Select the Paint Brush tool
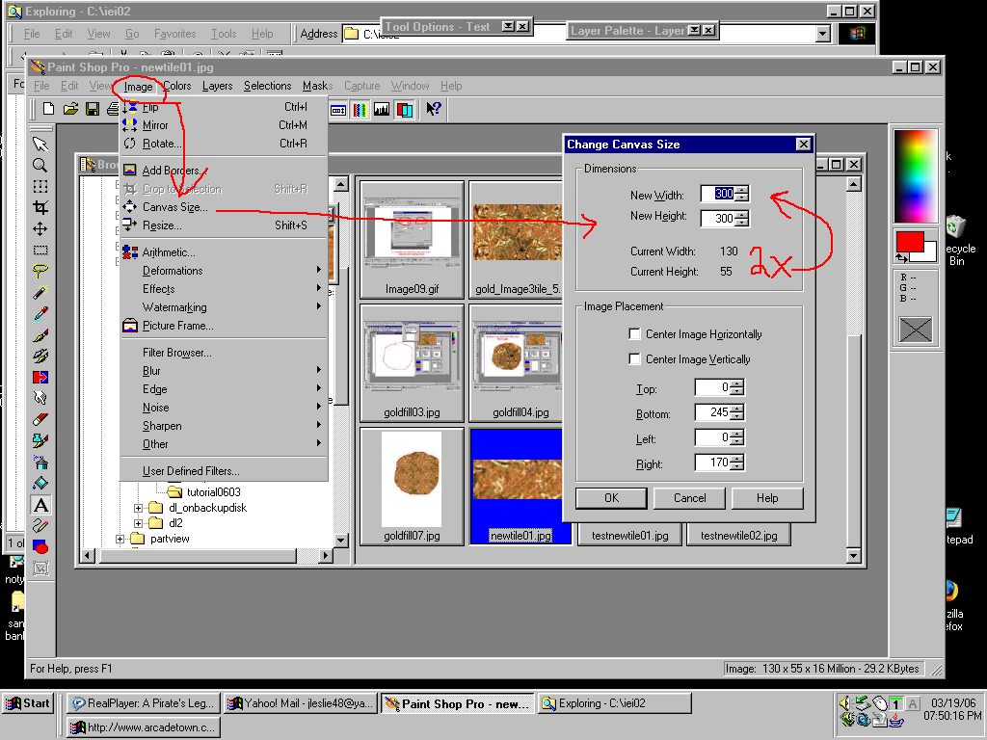The width and height of the screenshot is (987, 740). point(40,334)
